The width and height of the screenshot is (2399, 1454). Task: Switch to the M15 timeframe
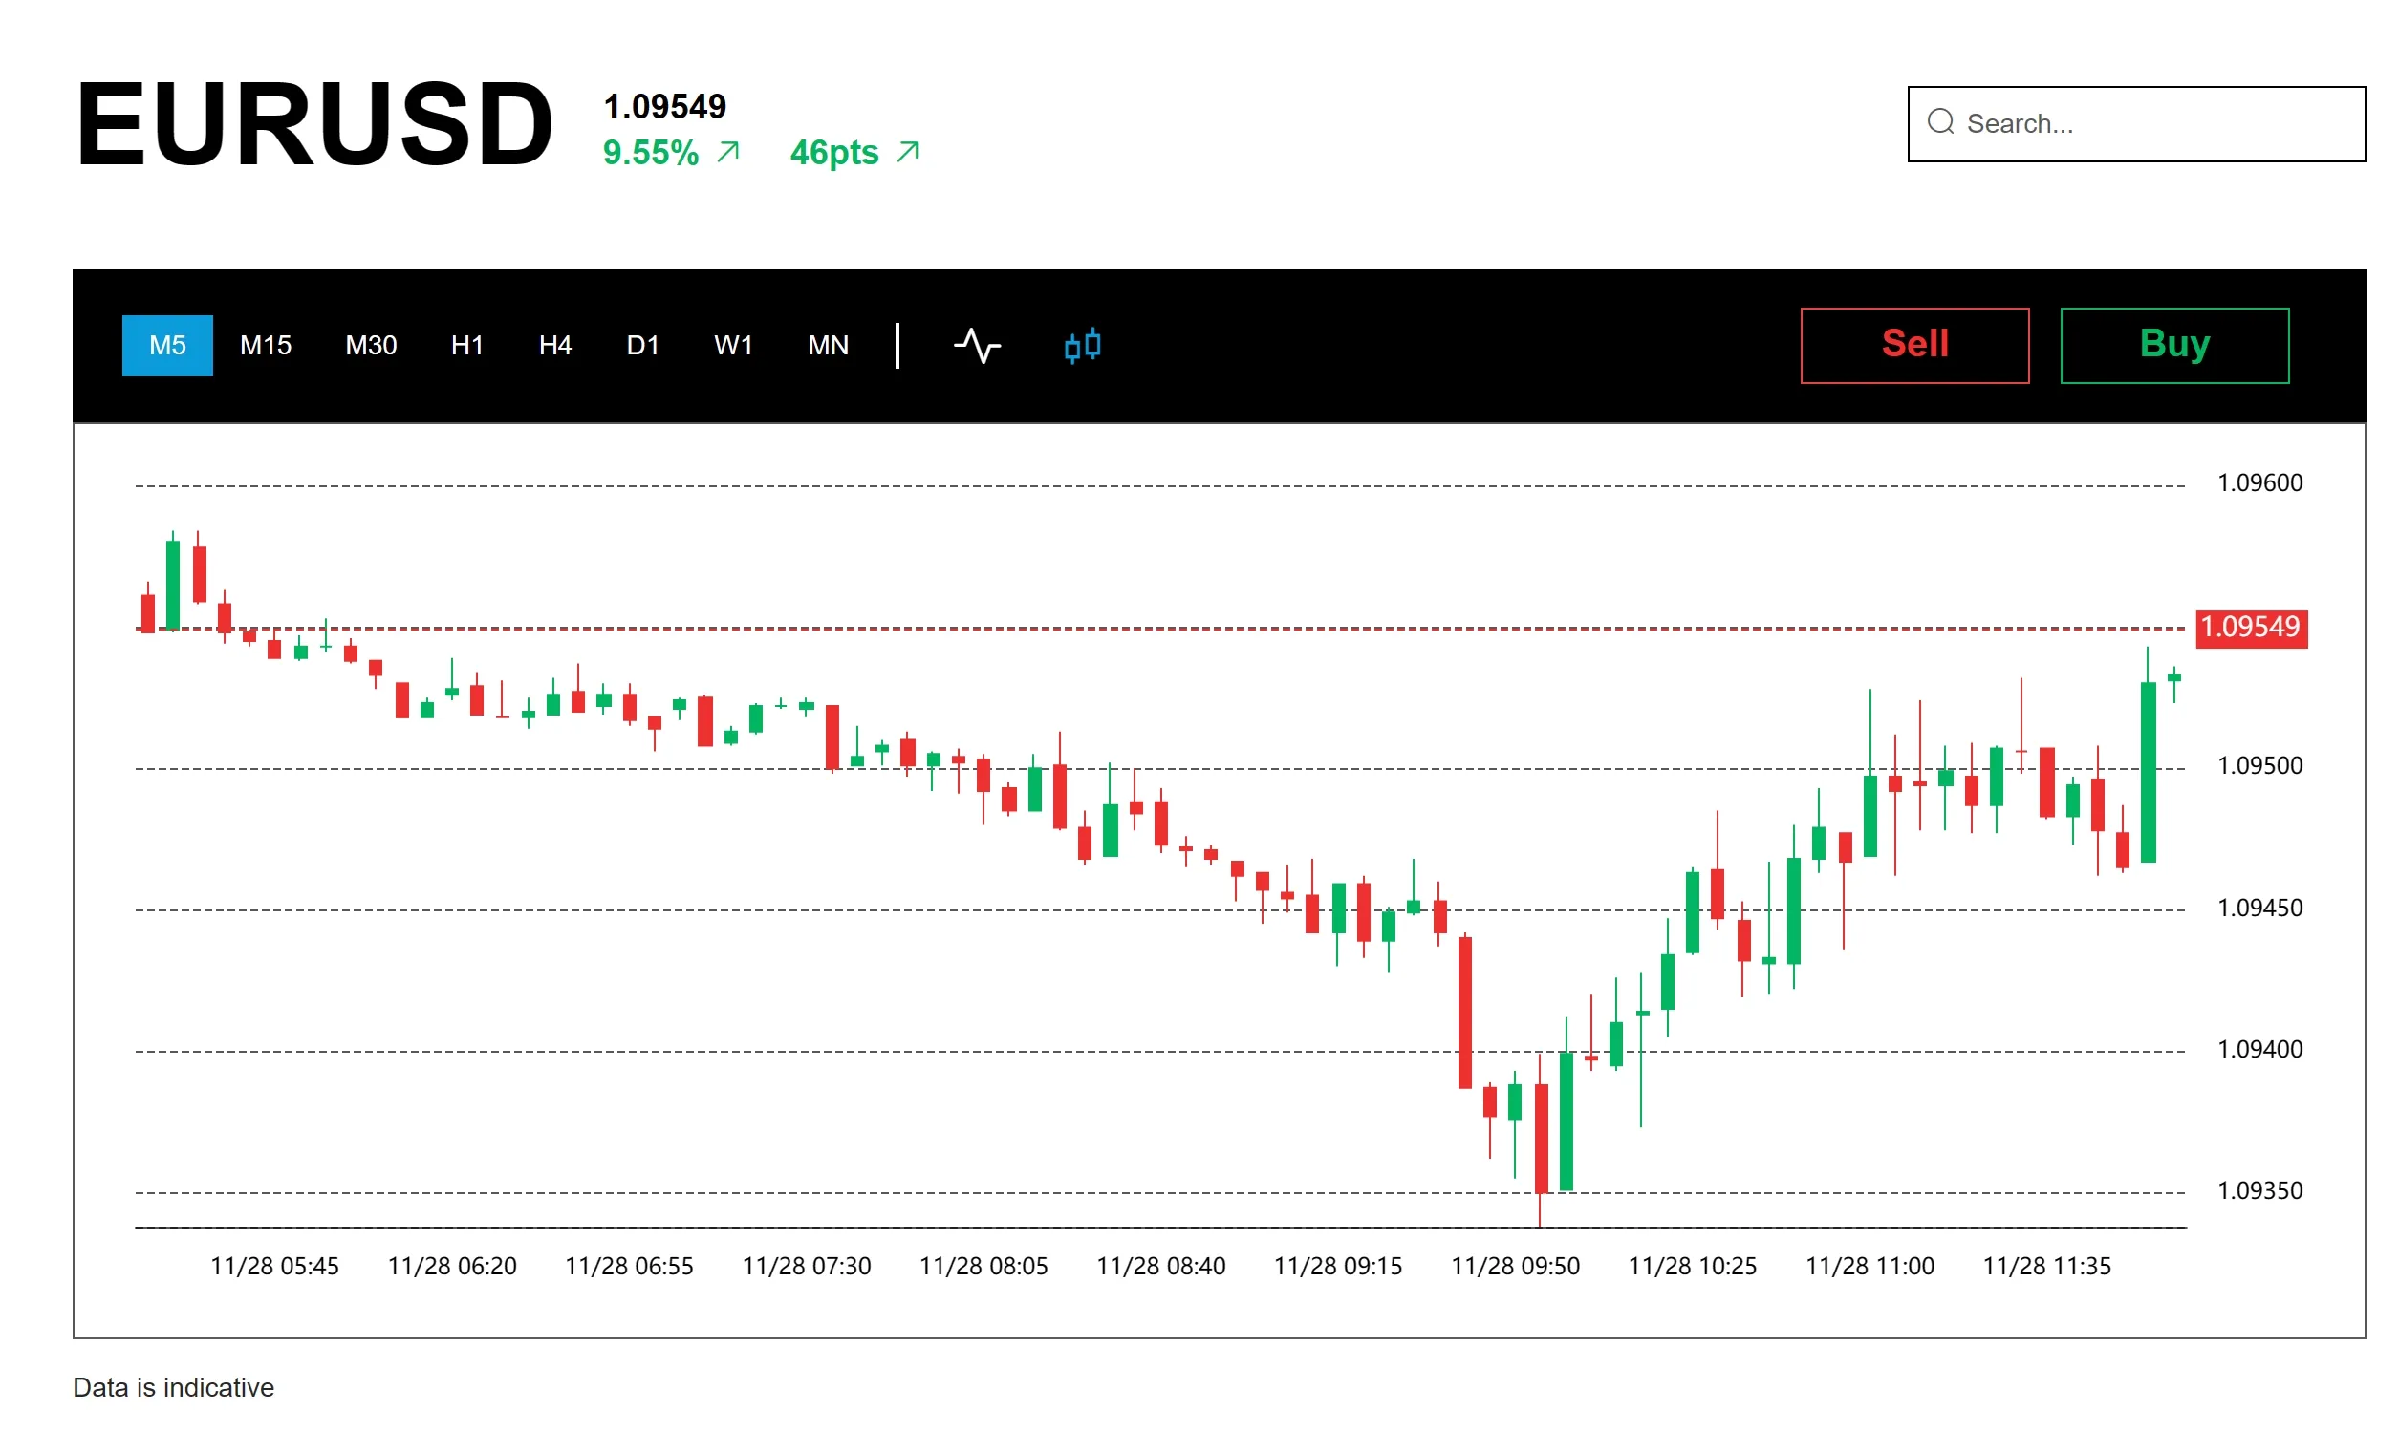265,346
